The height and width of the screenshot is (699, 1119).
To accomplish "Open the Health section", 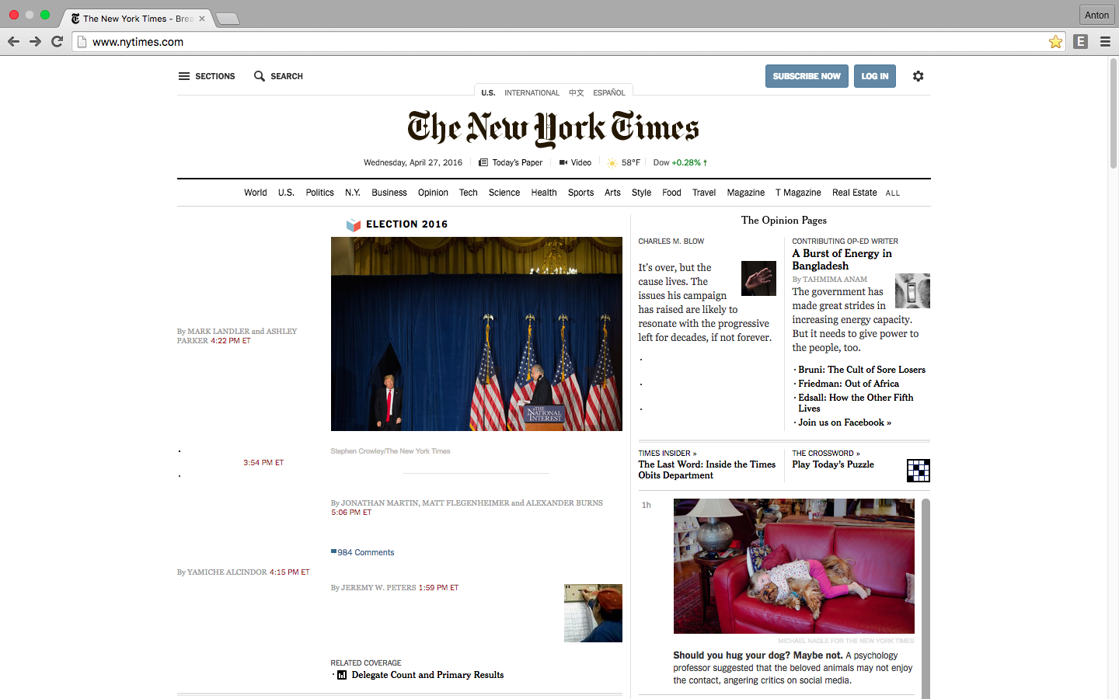I will (544, 193).
